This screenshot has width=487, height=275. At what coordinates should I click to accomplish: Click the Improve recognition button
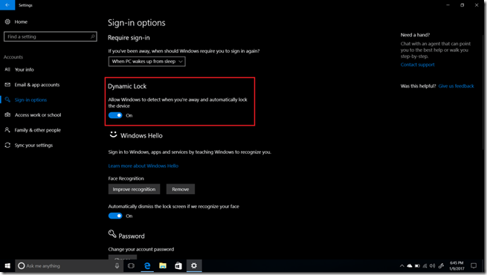point(134,189)
